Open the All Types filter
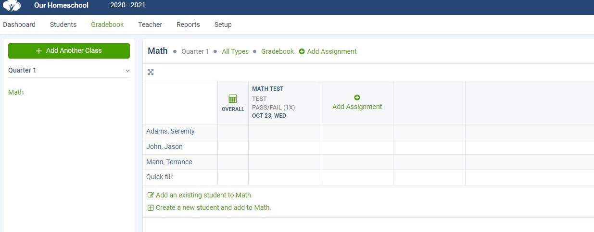The height and width of the screenshot is (232, 594). 235,51
